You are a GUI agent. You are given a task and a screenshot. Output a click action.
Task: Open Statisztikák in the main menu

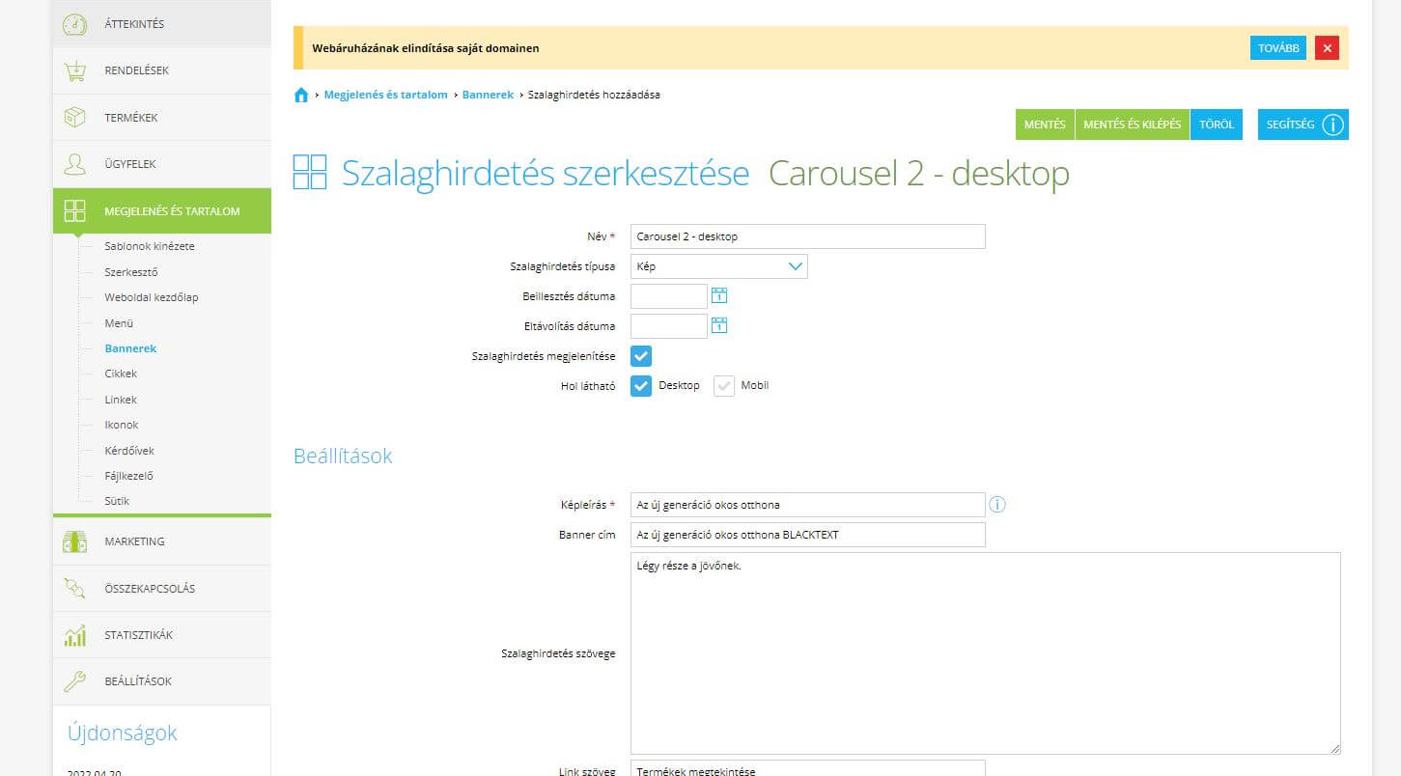162,635
